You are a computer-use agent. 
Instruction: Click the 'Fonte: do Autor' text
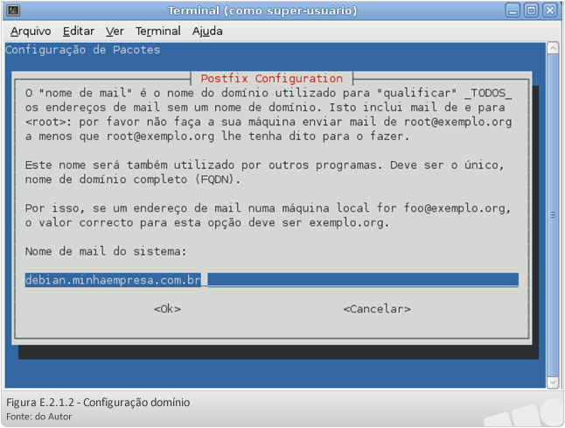38,417
